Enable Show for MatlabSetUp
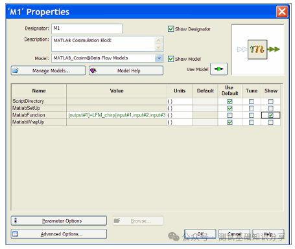The height and width of the screenshot is (249, 295). click(x=270, y=108)
